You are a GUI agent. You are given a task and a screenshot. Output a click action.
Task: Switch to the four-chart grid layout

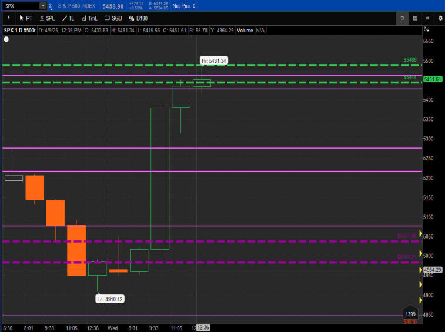(415, 18)
